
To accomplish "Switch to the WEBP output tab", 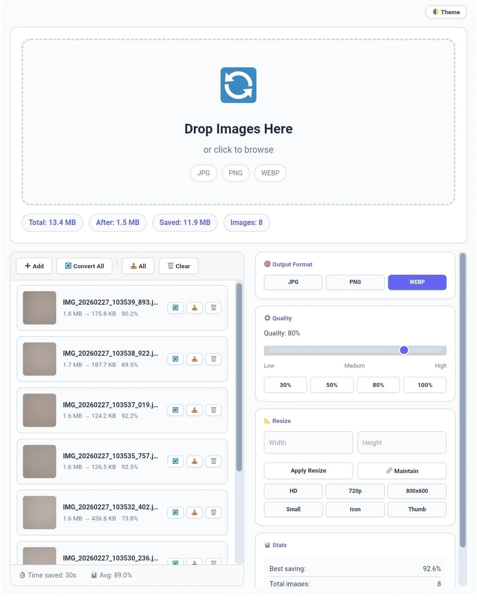I will [x=417, y=282].
